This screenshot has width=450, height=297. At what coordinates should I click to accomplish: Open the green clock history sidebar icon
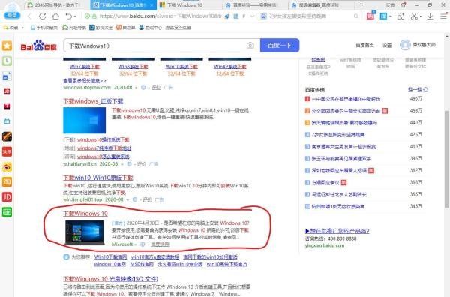[x=7, y=61]
